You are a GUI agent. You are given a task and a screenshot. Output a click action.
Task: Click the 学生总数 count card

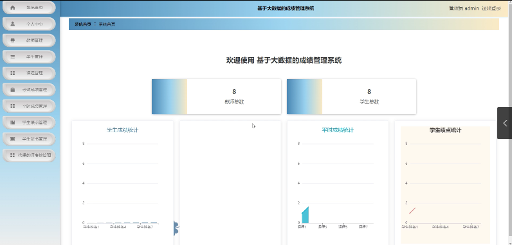pyautogui.click(x=351, y=96)
